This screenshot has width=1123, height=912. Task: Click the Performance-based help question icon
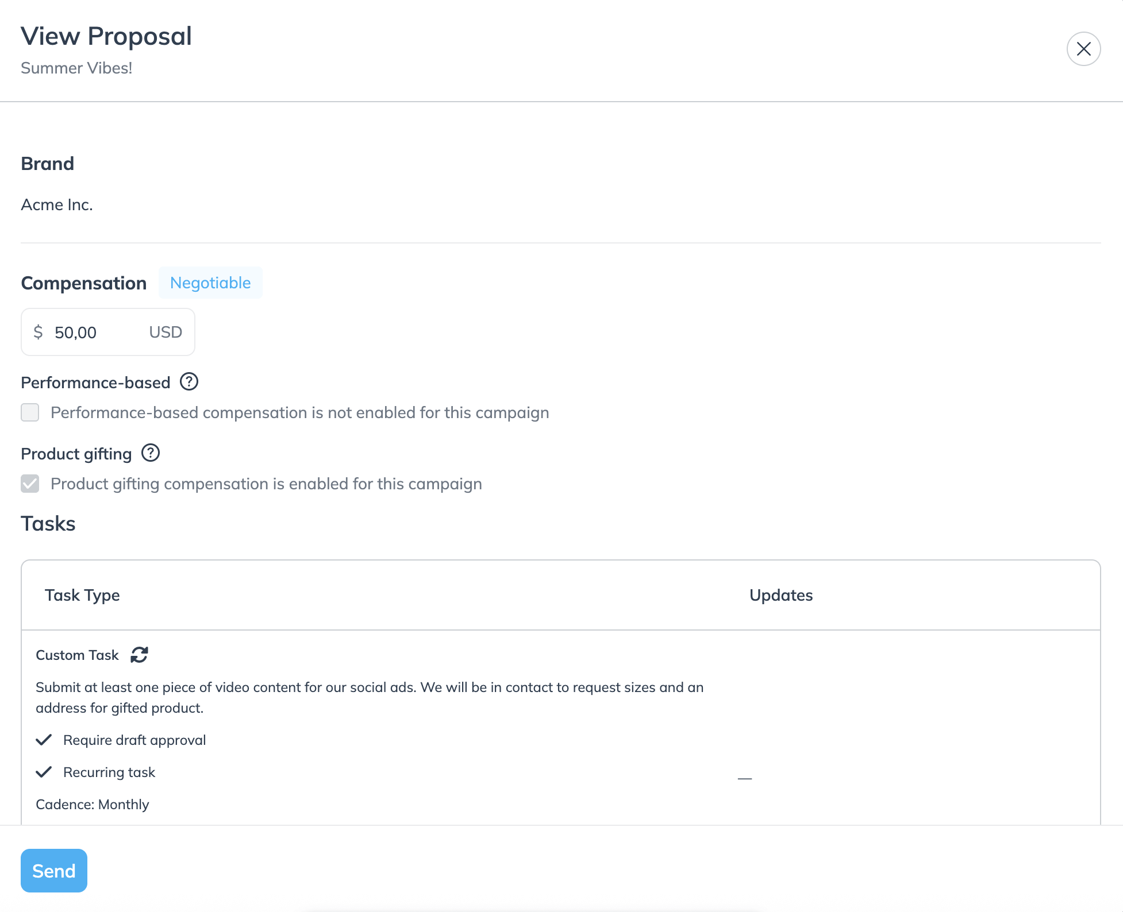[189, 382]
